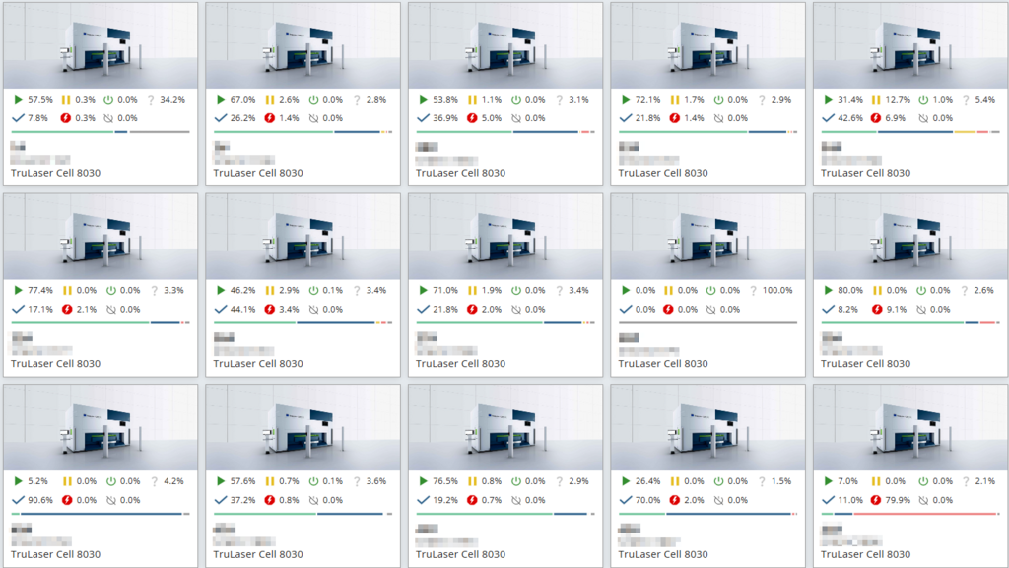
Task: Select the question mark icon beside 4.2%
Action: click(x=155, y=481)
